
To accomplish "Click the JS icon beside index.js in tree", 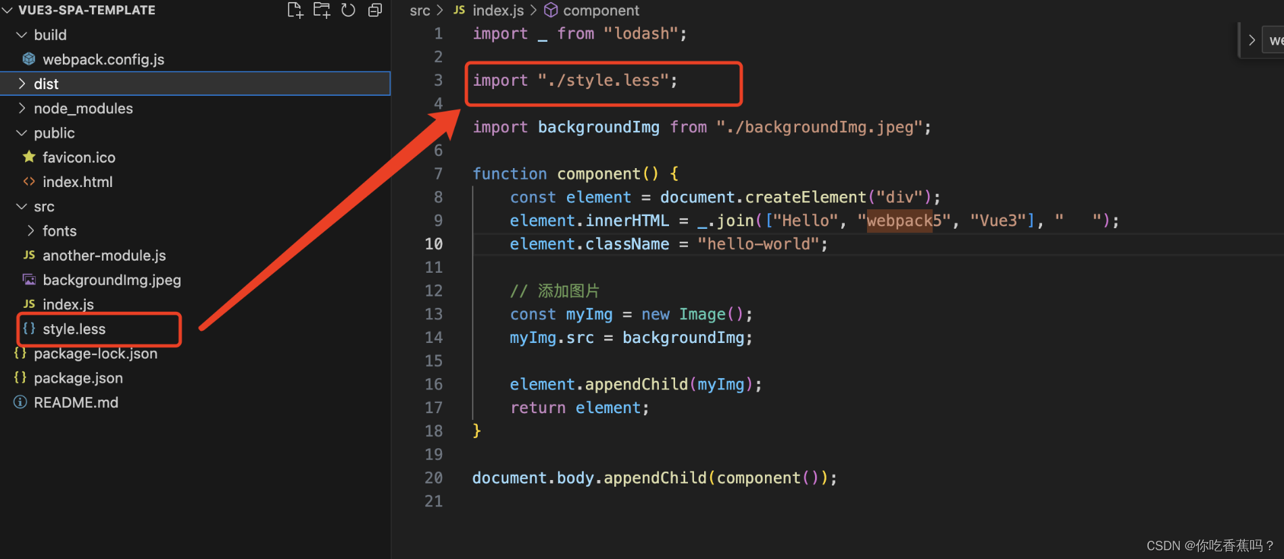I will point(29,304).
